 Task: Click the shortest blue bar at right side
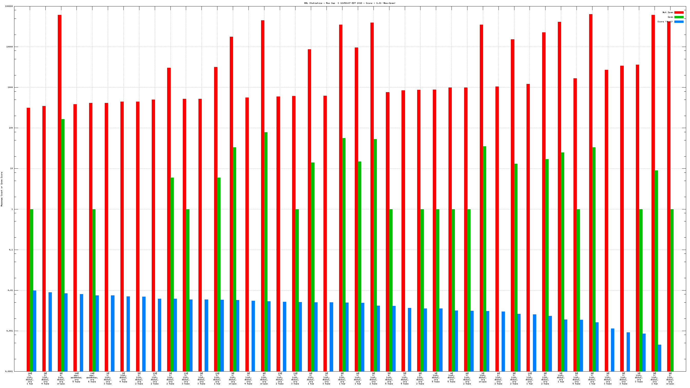(x=659, y=358)
